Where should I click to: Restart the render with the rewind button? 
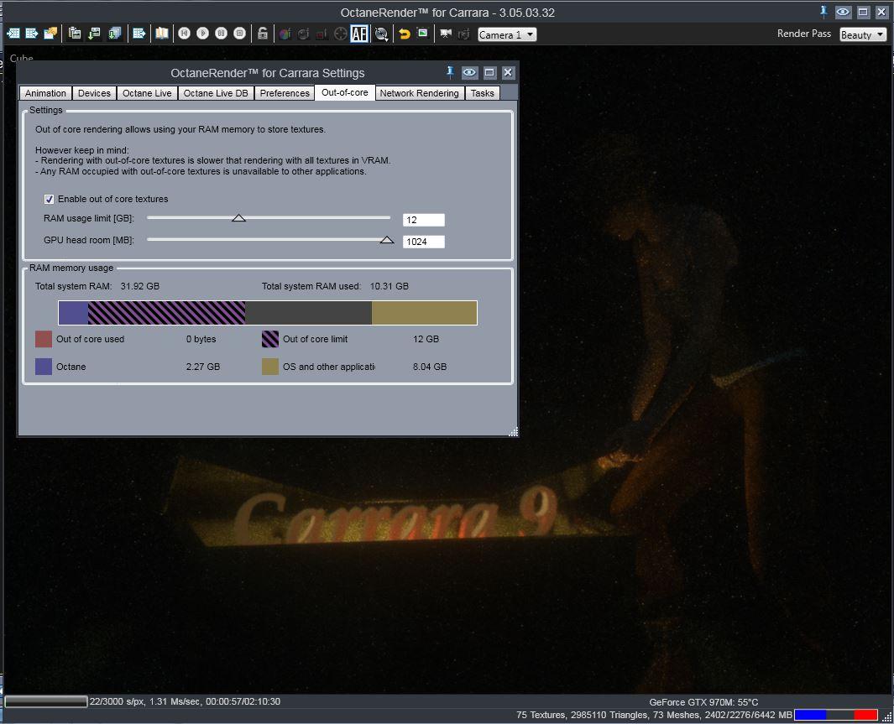click(x=184, y=34)
